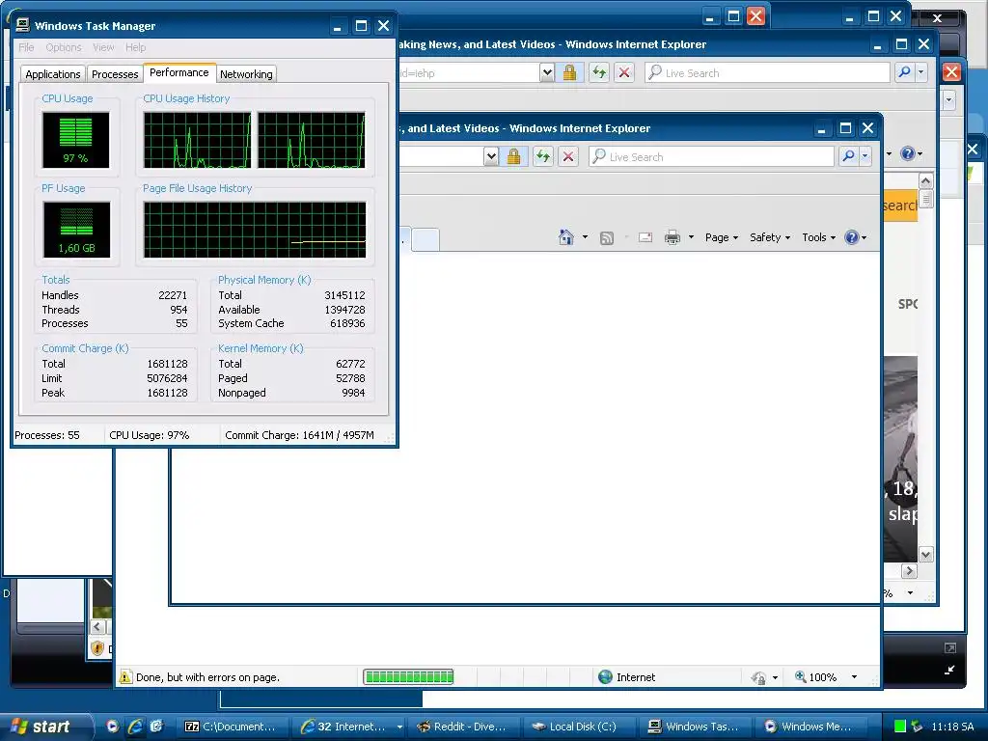Open the address bar dropdown in the rear IE window
Screen dimensions: 988x741
tap(547, 72)
